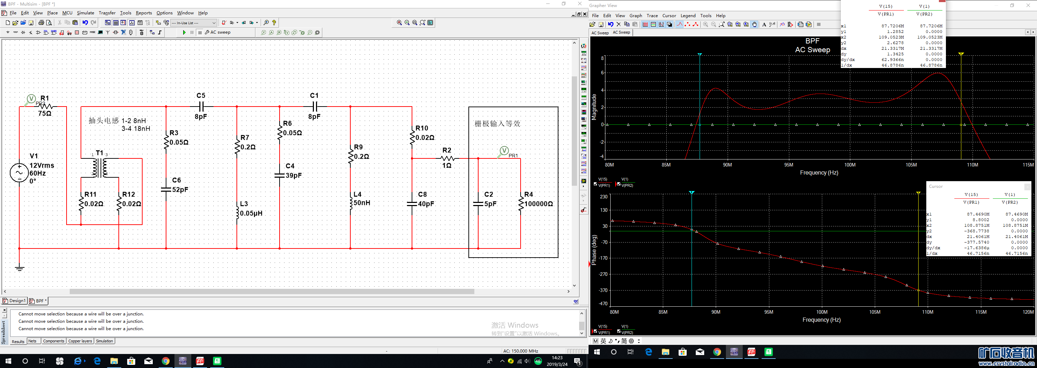This screenshot has width=1037, height=368.
Task: Switch to the Design1 tab
Action: click(14, 301)
